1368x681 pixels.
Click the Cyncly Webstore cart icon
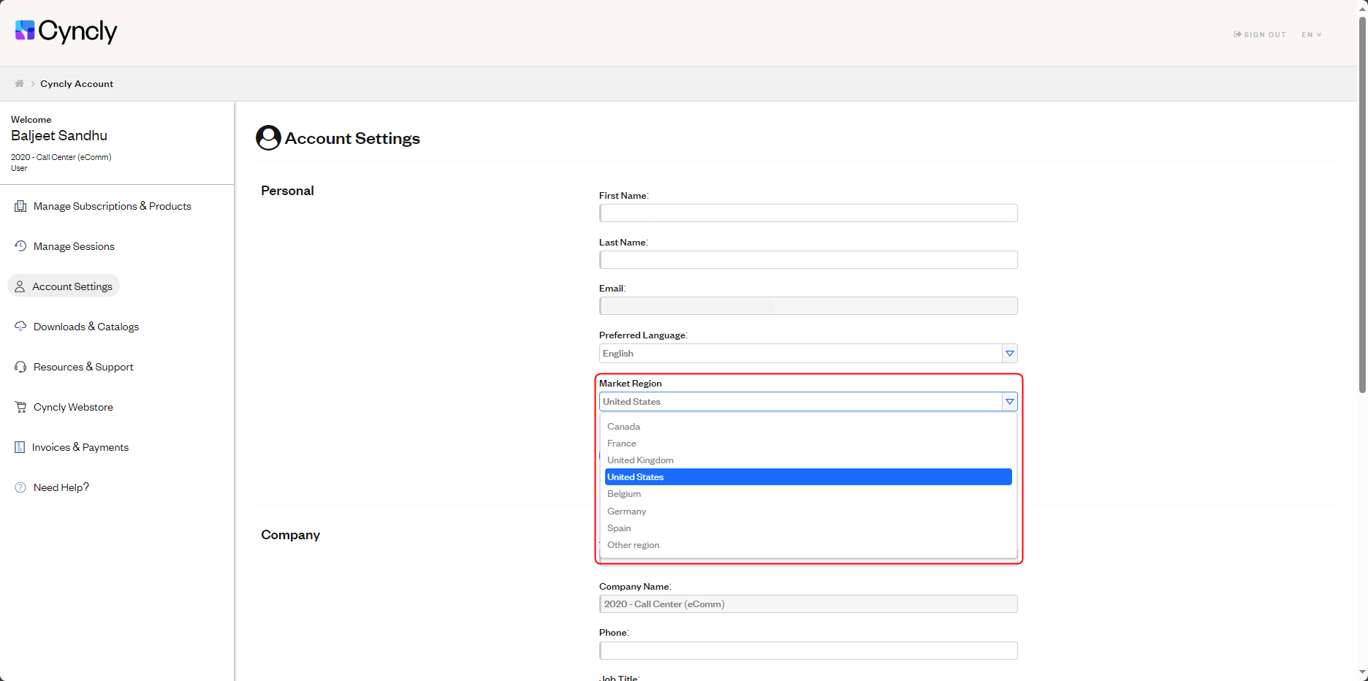click(x=20, y=407)
